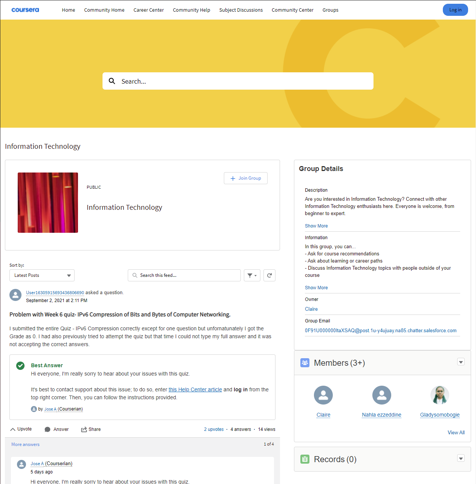476x484 pixels.
Task: Open the Career Center menu item
Action: (148, 10)
